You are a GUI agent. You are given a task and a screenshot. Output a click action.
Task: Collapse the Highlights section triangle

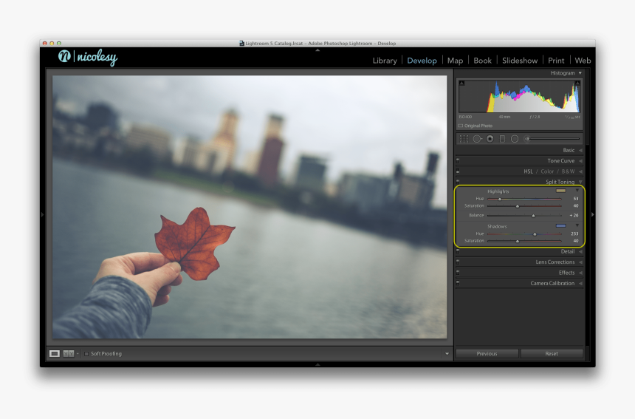pos(577,191)
